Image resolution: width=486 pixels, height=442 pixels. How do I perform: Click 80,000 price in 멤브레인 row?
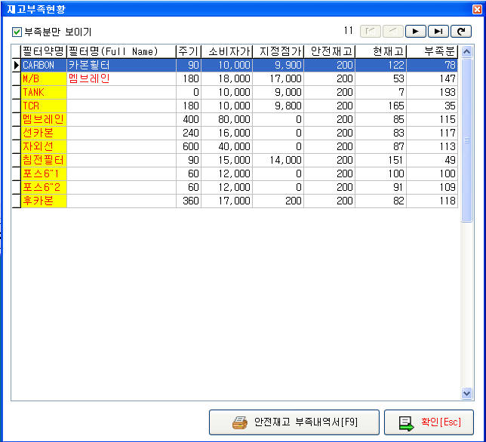(x=227, y=120)
